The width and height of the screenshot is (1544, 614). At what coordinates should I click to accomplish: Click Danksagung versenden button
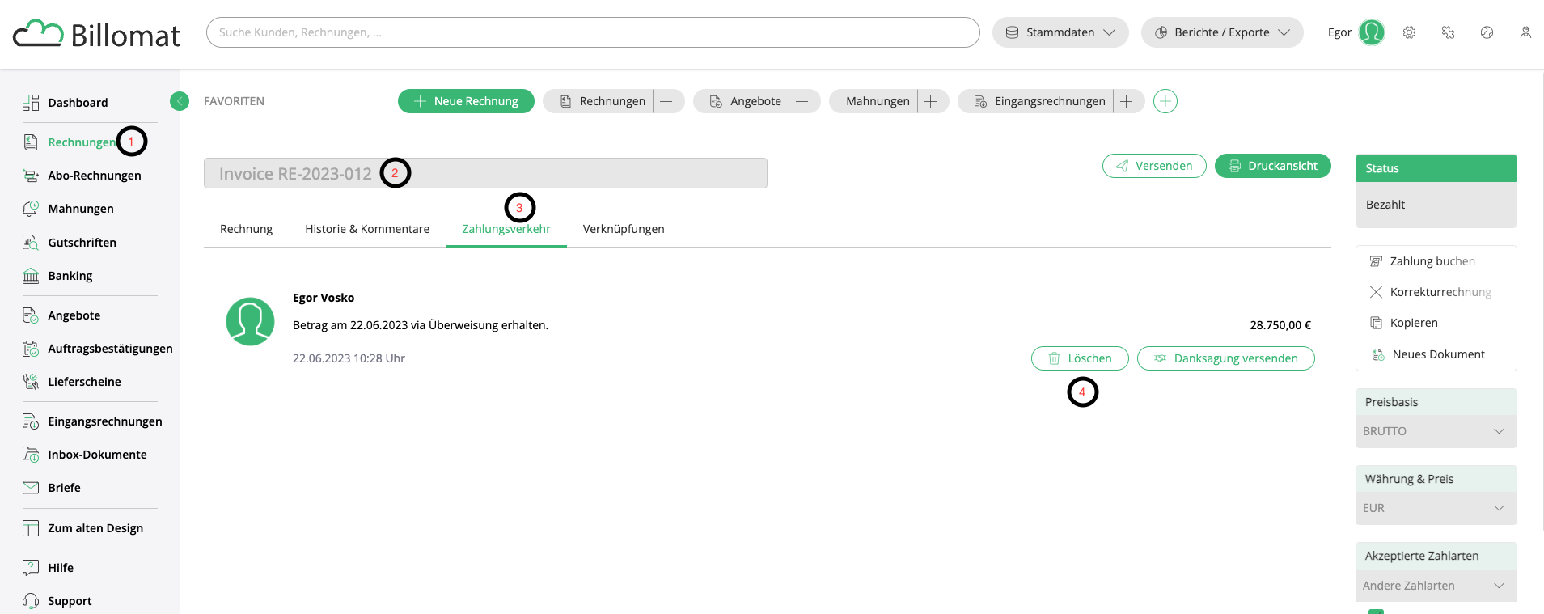1226,358
